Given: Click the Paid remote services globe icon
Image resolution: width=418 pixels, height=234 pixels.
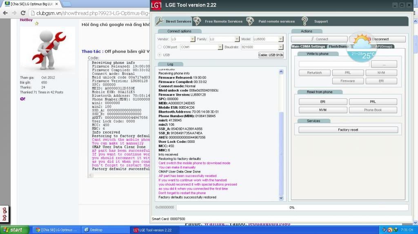Looking at the screenshot, I should click(x=250, y=21).
